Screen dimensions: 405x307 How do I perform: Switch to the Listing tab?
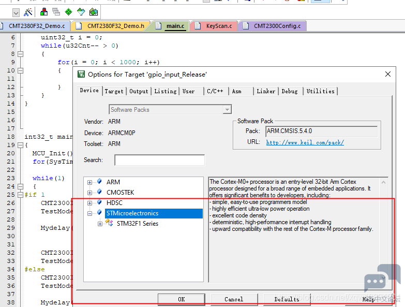(166, 91)
